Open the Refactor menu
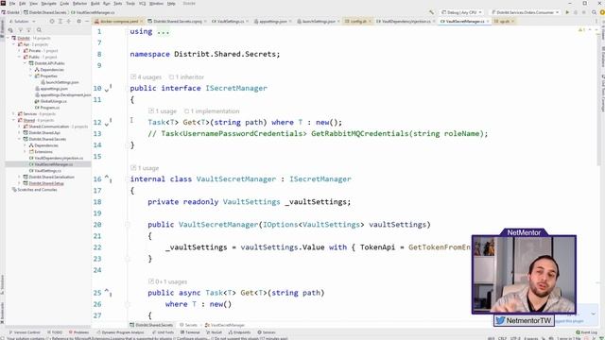 (79, 4)
